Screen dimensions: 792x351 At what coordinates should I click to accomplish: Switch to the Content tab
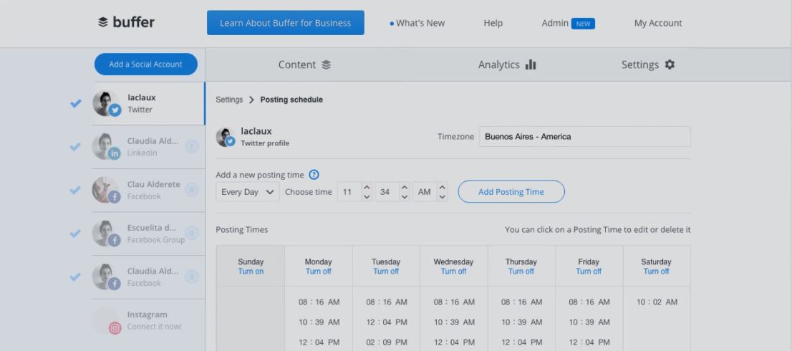(304, 65)
